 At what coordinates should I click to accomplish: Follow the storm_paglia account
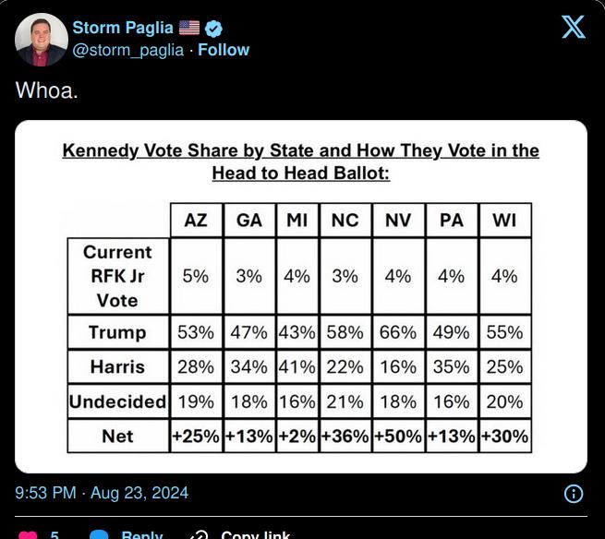point(224,50)
